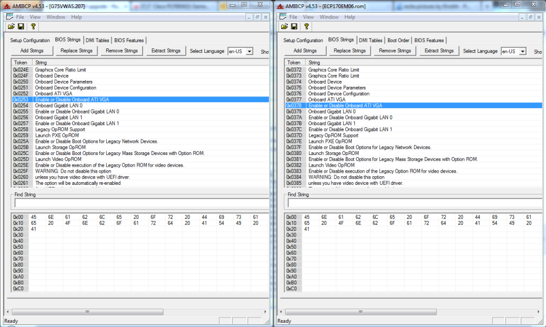
Task: Open a file in G75VWAS.207 window
Action: point(11,27)
